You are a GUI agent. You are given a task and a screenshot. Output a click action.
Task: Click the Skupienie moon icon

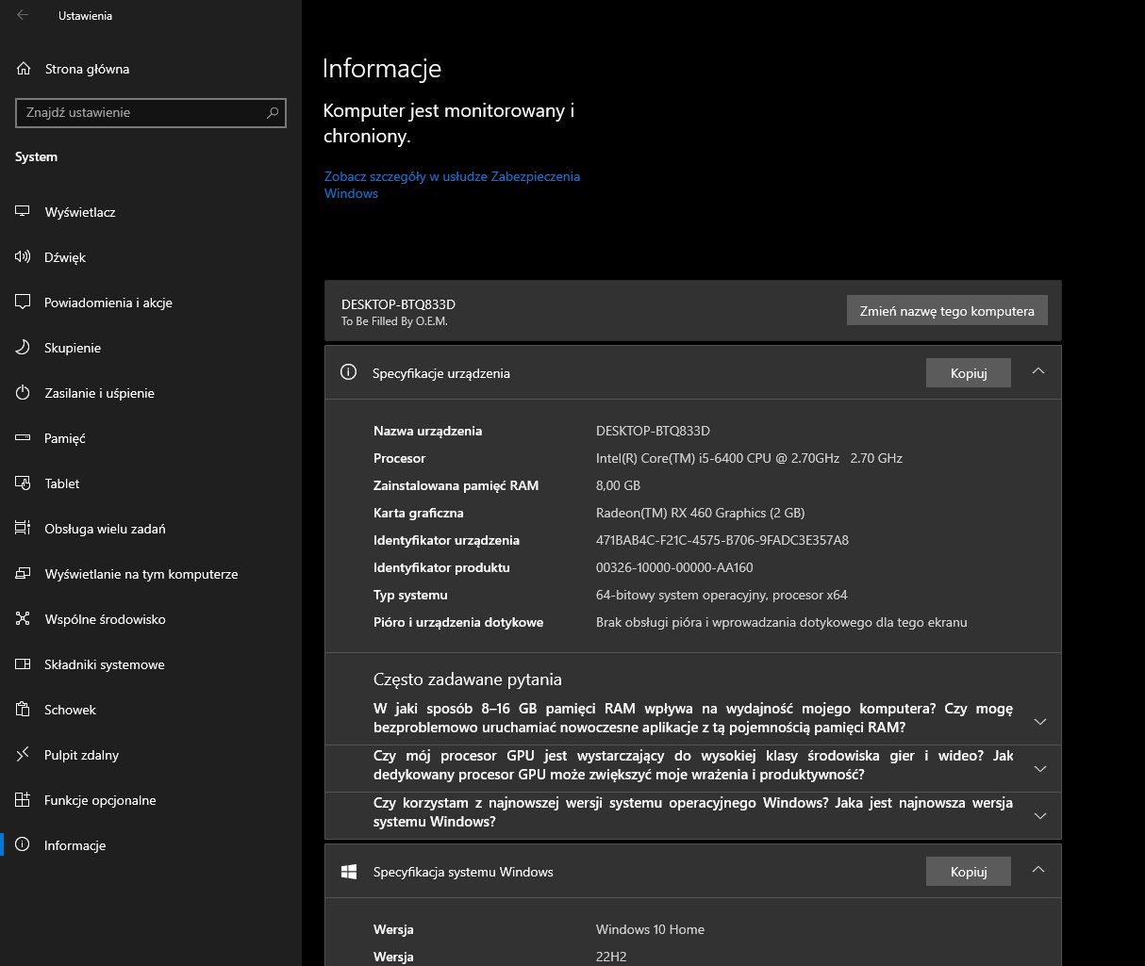24,348
